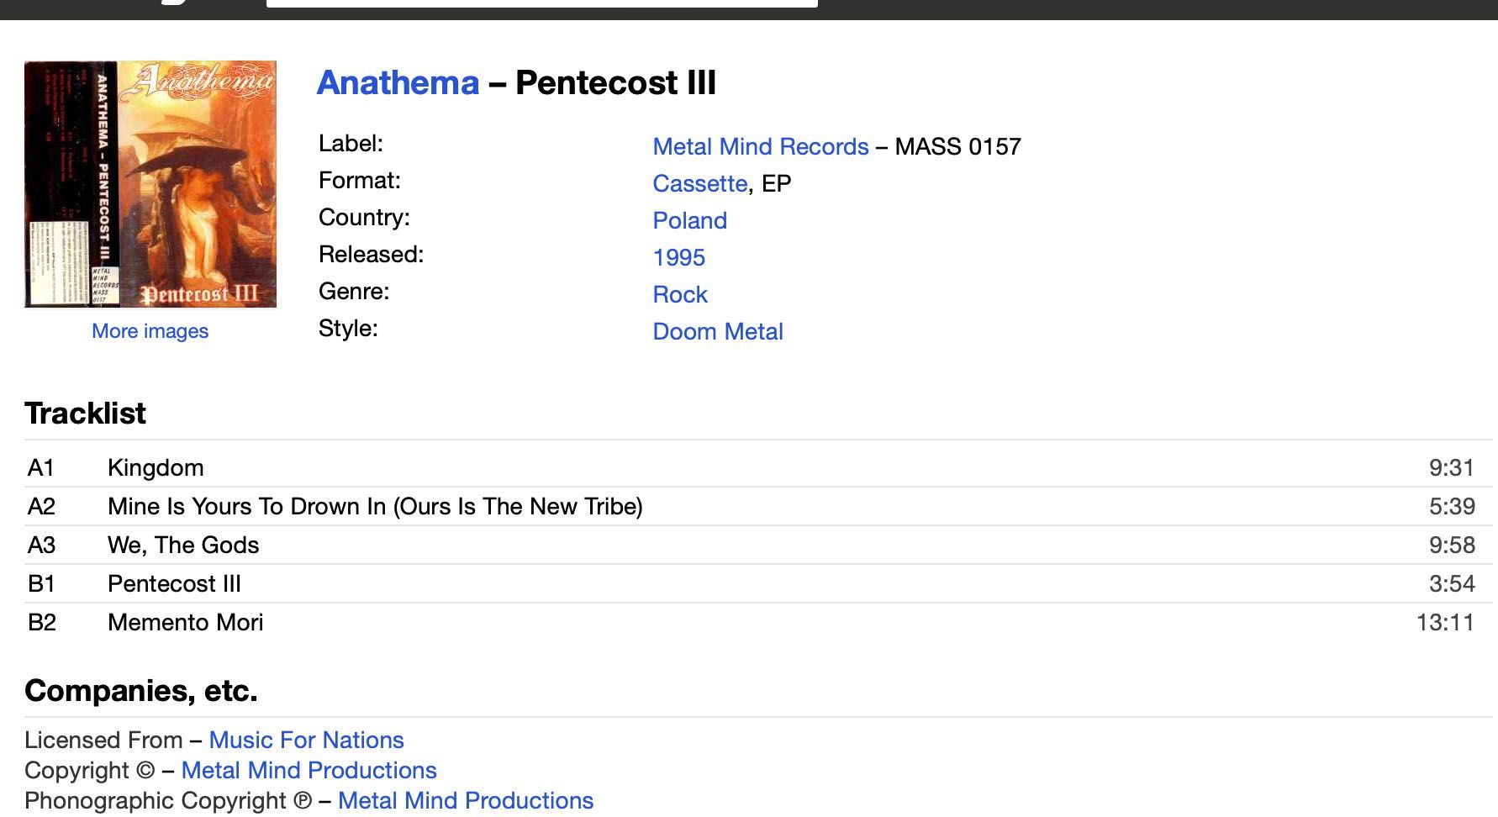Click the Format: field name

pyautogui.click(x=360, y=180)
